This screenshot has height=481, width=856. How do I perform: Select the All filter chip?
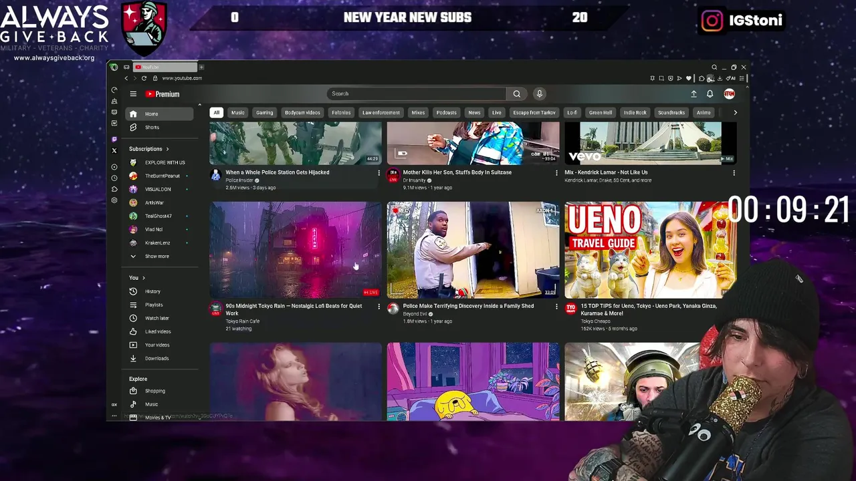pos(216,112)
